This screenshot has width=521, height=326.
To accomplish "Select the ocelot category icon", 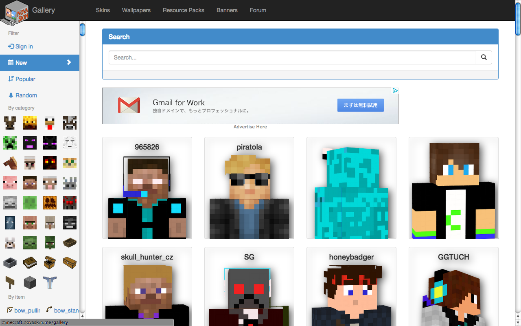I will (70, 163).
